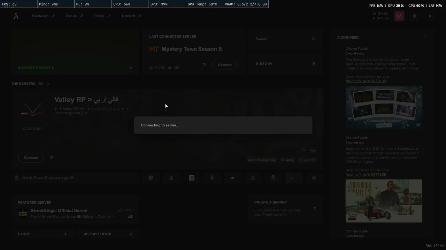Screen dimensions: 446x250
Task: Click the Connecting to server message box
Action: [x=223, y=125]
